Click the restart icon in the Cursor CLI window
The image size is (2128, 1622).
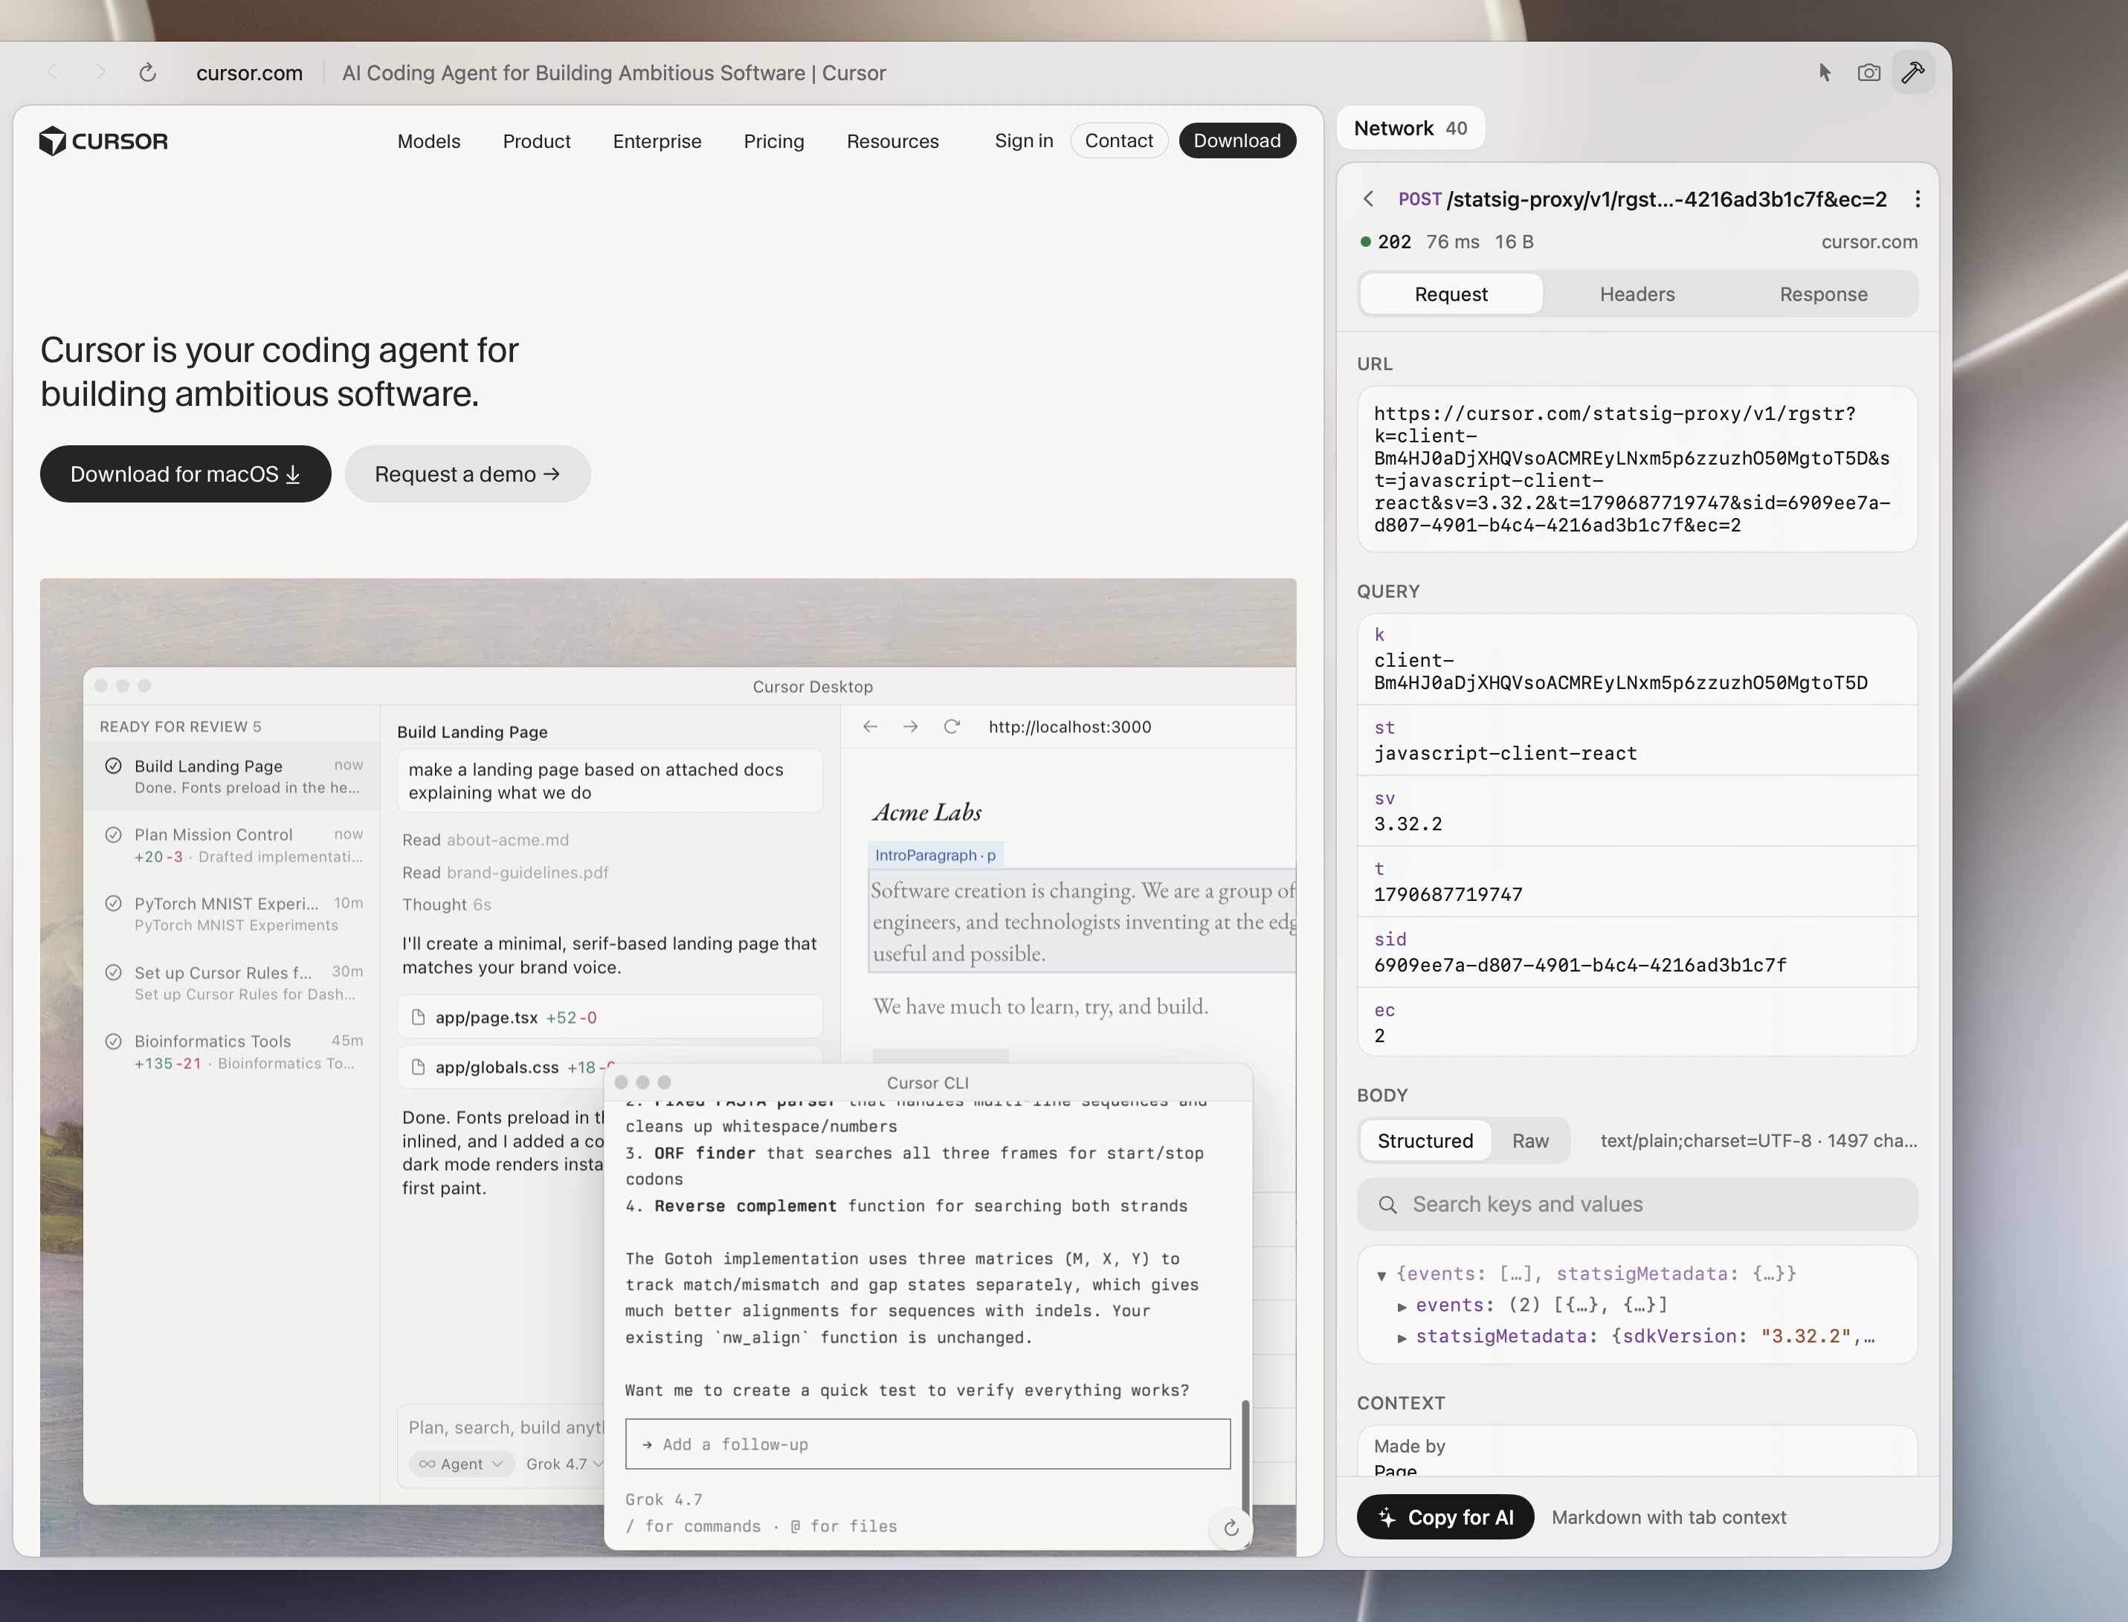(x=1231, y=1528)
